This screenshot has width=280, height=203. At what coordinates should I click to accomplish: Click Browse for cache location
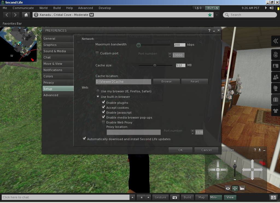tap(167, 81)
